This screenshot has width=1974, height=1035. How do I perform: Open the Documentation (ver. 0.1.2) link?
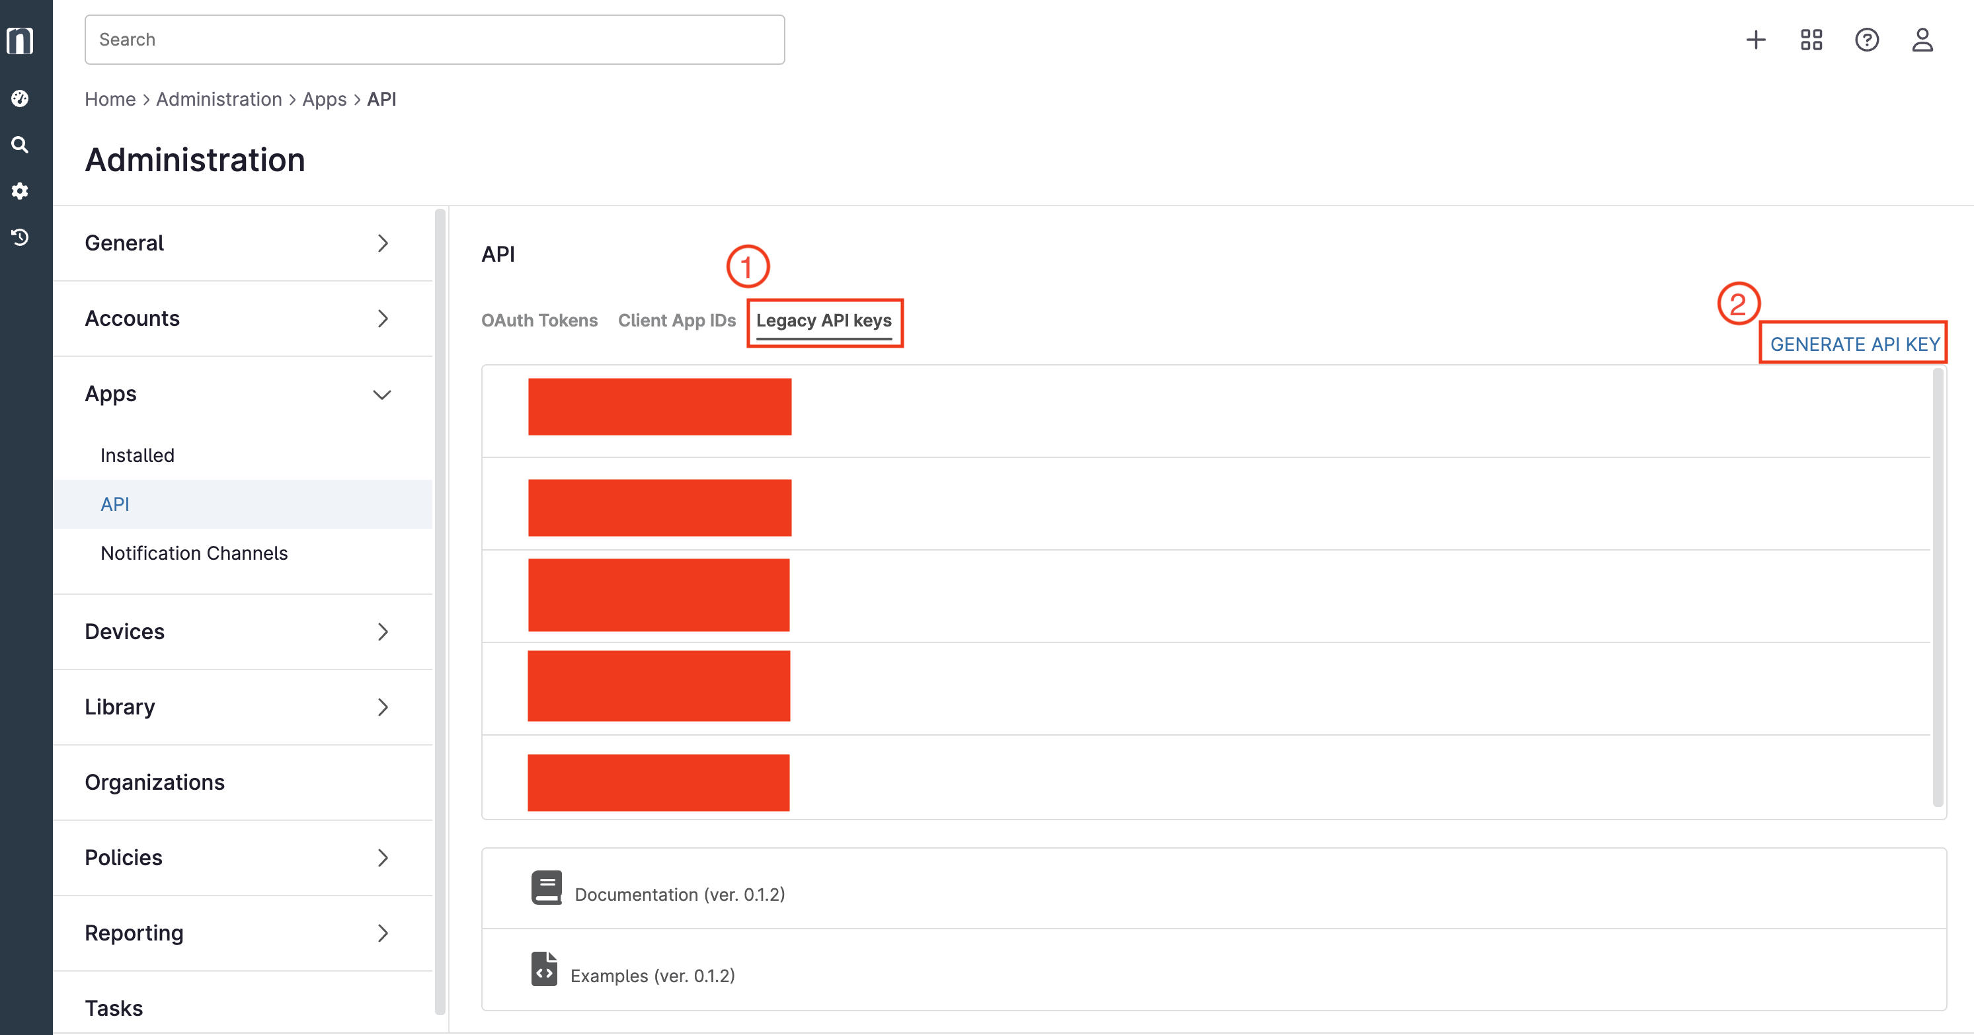coord(679,894)
